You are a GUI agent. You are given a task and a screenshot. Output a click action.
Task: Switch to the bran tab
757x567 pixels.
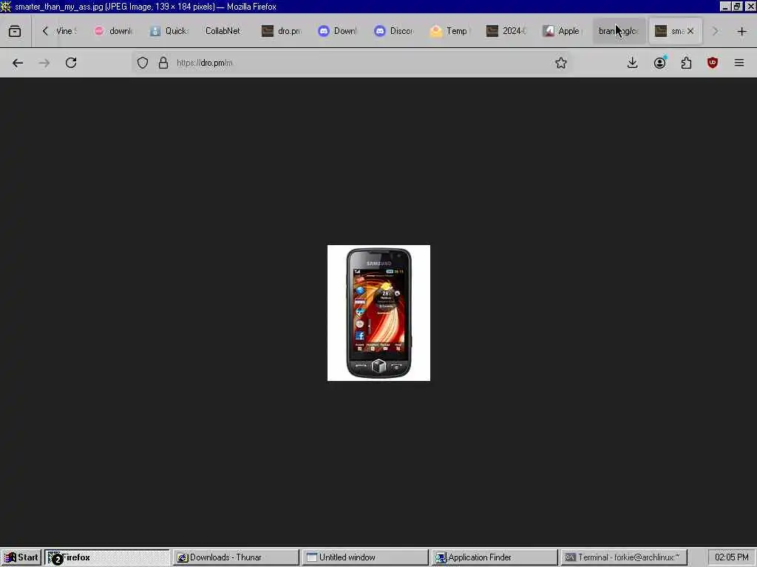pos(619,31)
